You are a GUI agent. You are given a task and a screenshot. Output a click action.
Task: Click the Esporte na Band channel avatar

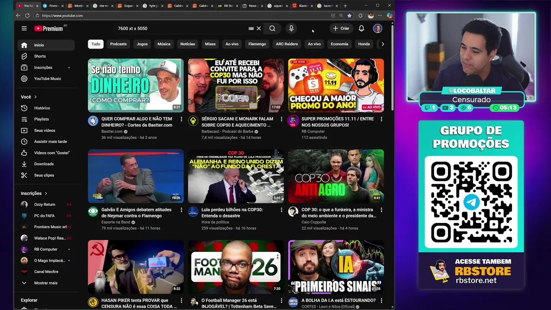(93, 211)
